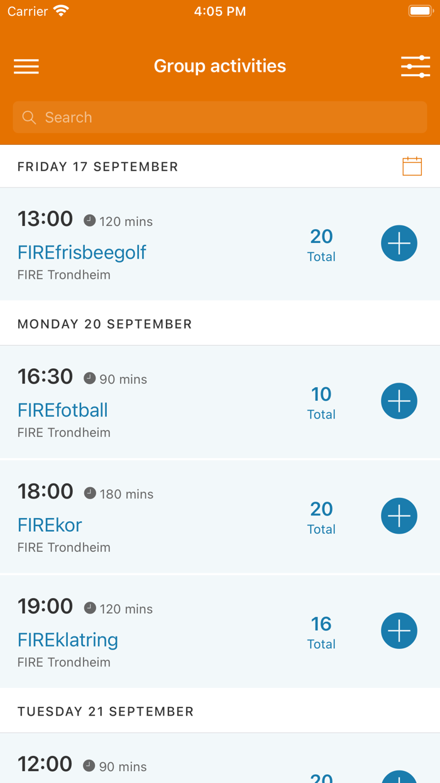This screenshot has width=440, height=783.
Task: Open the FIREkor activity details
Action: (x=50, y=525)
